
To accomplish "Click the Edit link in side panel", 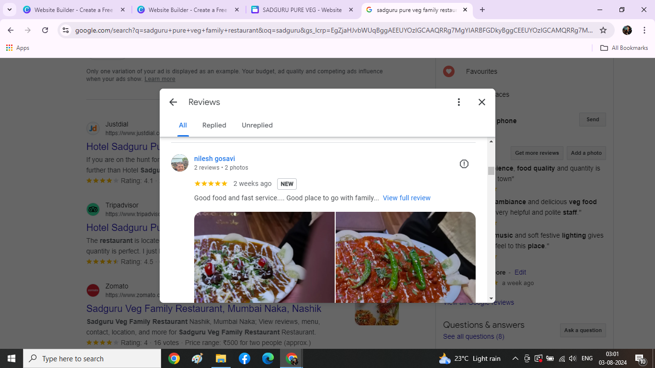I will click(x=520, y=272).
